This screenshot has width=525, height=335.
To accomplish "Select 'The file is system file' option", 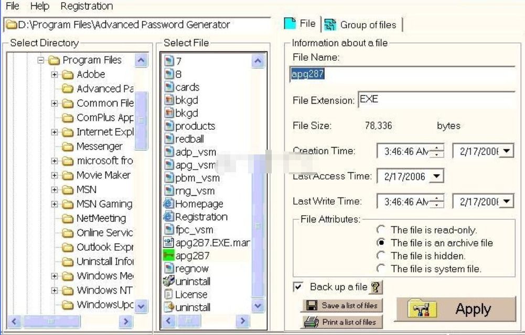I will click(381, 268).
